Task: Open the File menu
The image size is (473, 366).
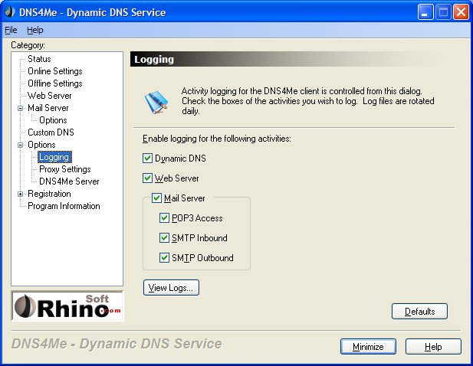Action: point(11,30)
